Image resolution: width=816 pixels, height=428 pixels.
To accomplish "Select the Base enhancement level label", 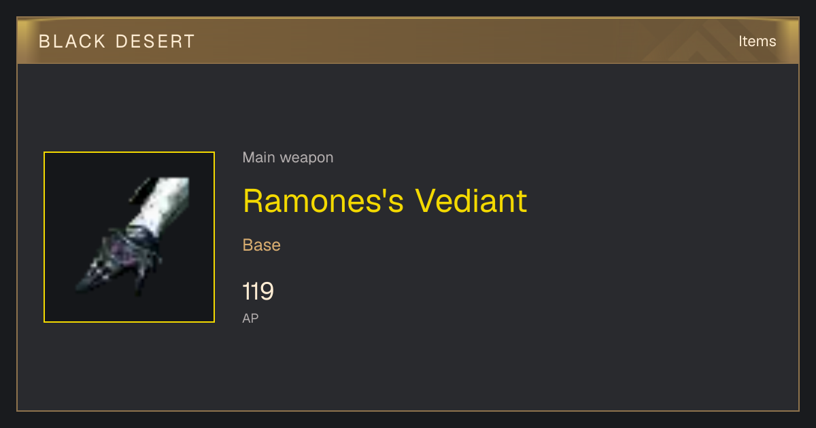I will point(262,245).
